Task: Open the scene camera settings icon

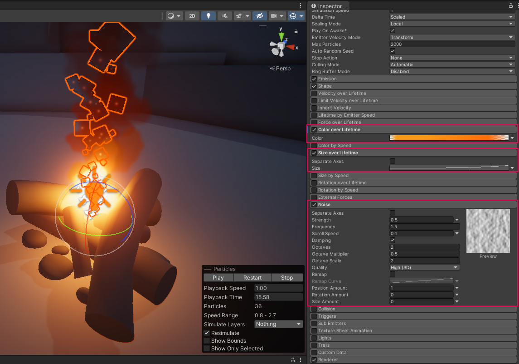Action: pos(273,16)
